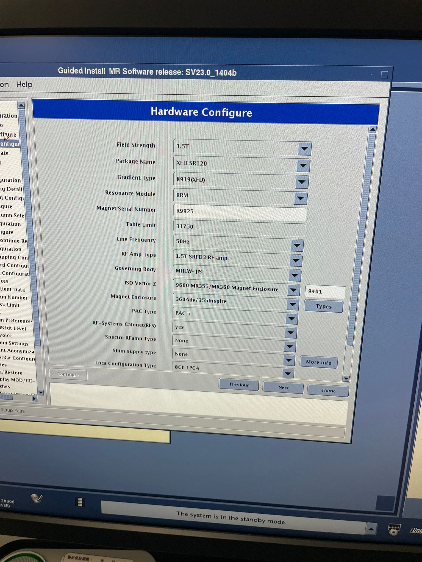Expand the Resonance Module dropdown
Image resolution: width=422 pixels, height=562 pixels.
point(300,198)
